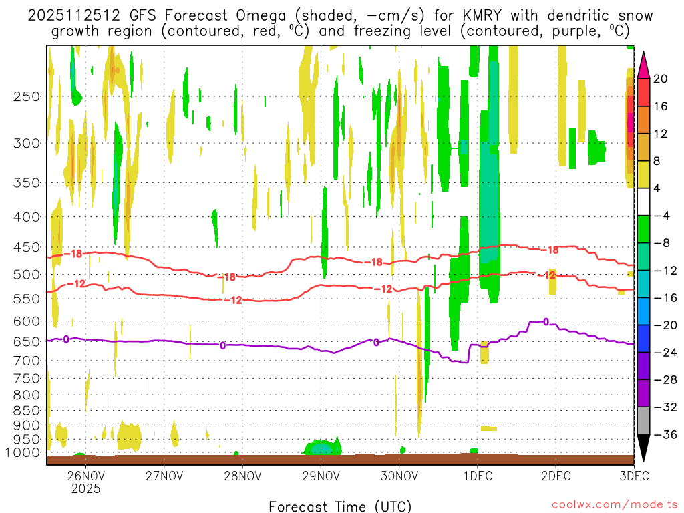The width and height of the screenshot is (684, 513).
Task: Click the black bottom arrow of colorbar
Action: [x=643, y=448]
